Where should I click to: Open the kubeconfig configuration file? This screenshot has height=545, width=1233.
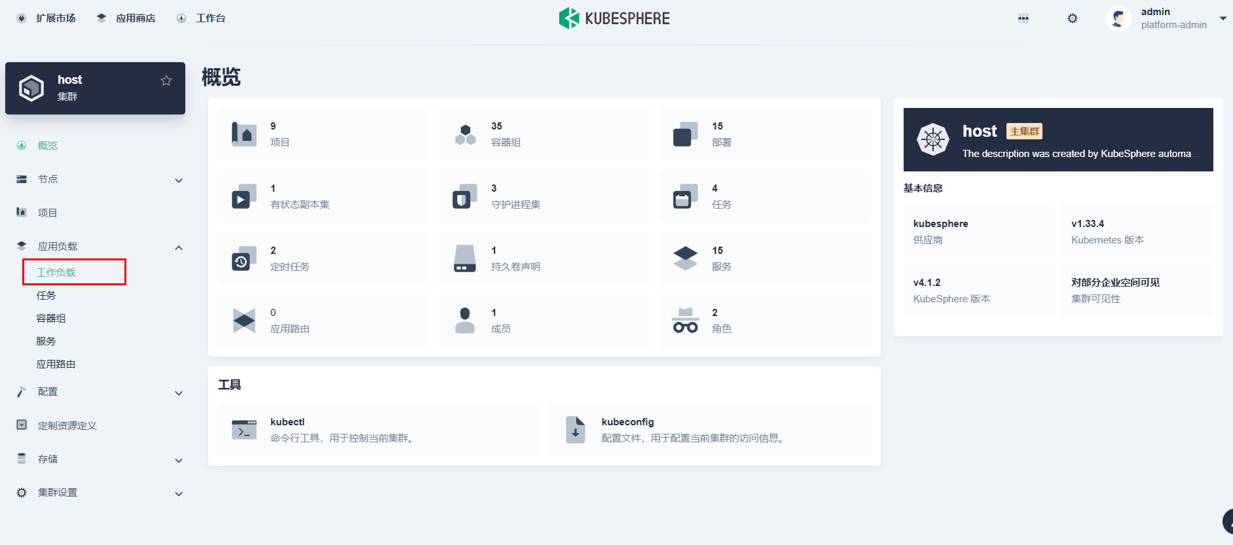[x=710, y=430]
